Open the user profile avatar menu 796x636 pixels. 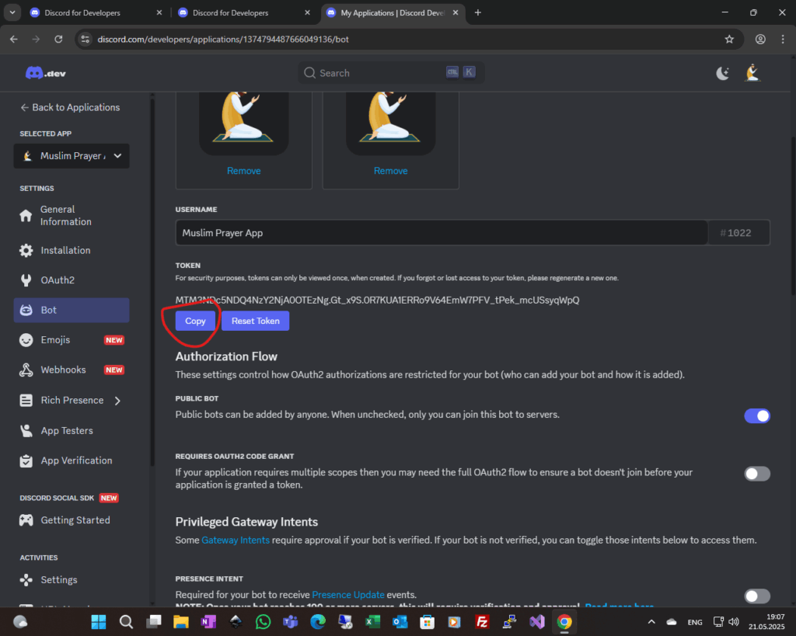[x=752, y=73]
